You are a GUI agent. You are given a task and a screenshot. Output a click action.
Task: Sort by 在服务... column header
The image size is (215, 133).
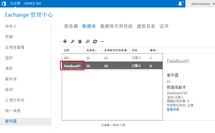[93, 50]
